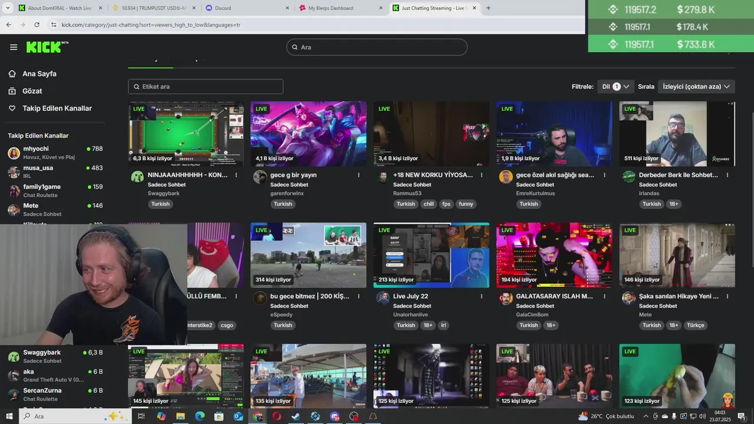Click the green KICK logo
Image resolution: width=754 pixels, height=424 pixels.
47,47
